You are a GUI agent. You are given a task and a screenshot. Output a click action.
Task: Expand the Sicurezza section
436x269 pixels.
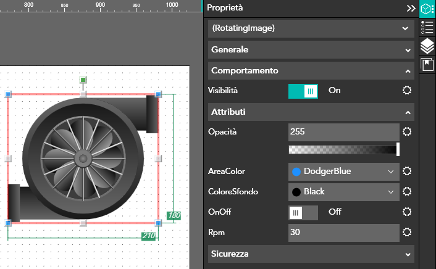coord(311,254)
